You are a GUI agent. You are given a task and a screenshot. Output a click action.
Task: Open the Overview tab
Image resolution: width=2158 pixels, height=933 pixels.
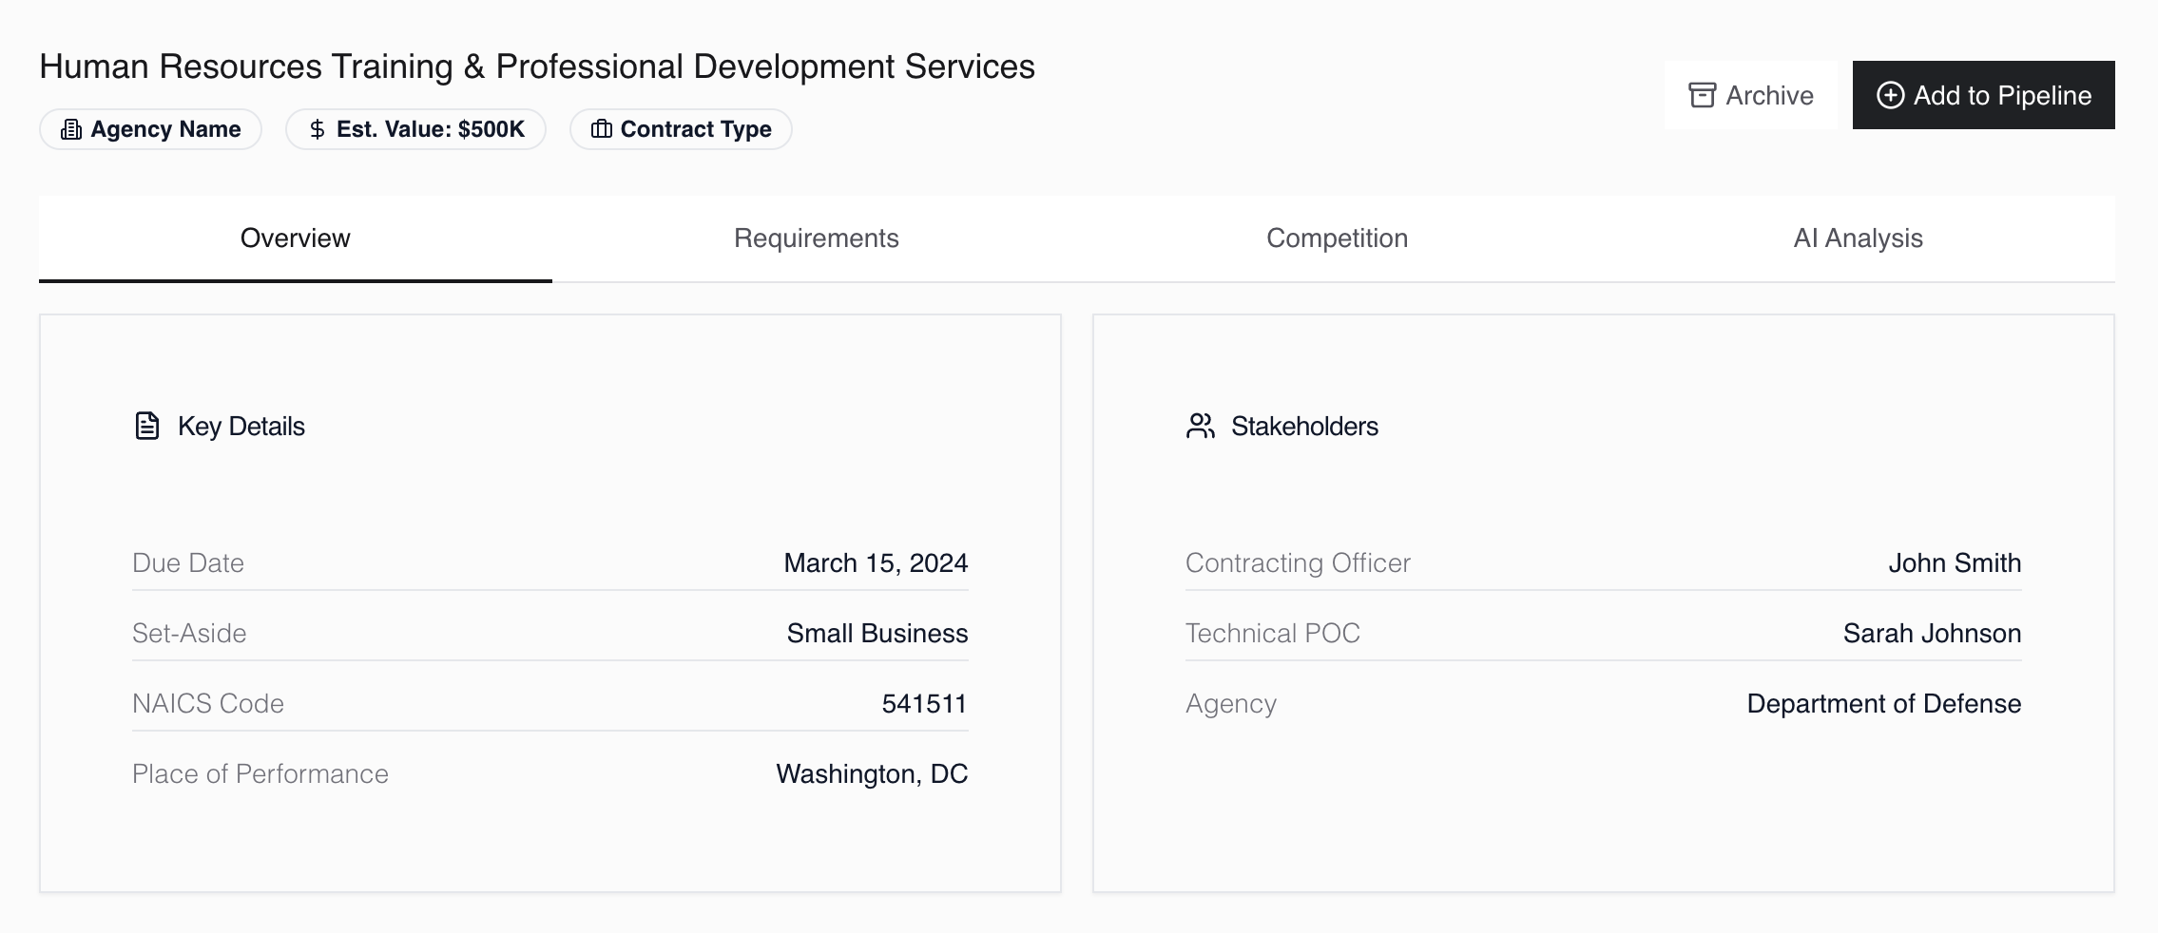pos(295,238)
